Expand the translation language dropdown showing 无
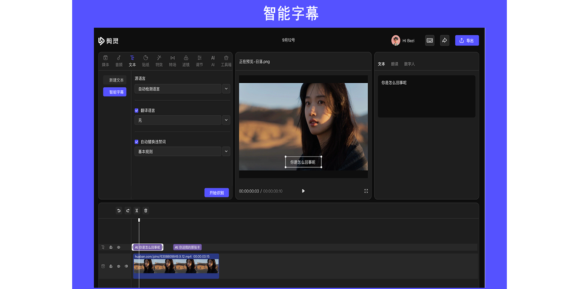 tap(226, 120)
